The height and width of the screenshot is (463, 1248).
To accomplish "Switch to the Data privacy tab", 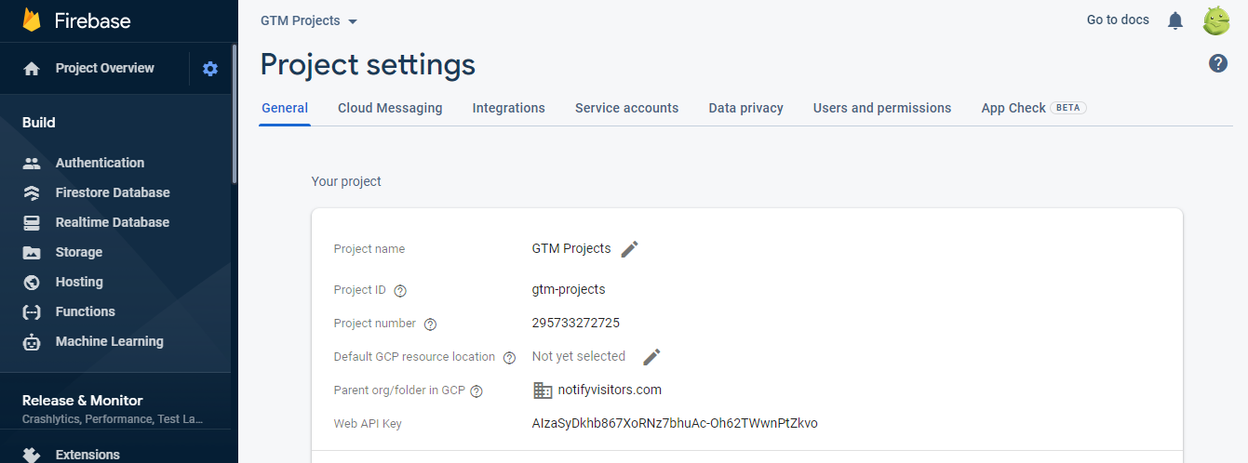I will [x=746, y=108].
